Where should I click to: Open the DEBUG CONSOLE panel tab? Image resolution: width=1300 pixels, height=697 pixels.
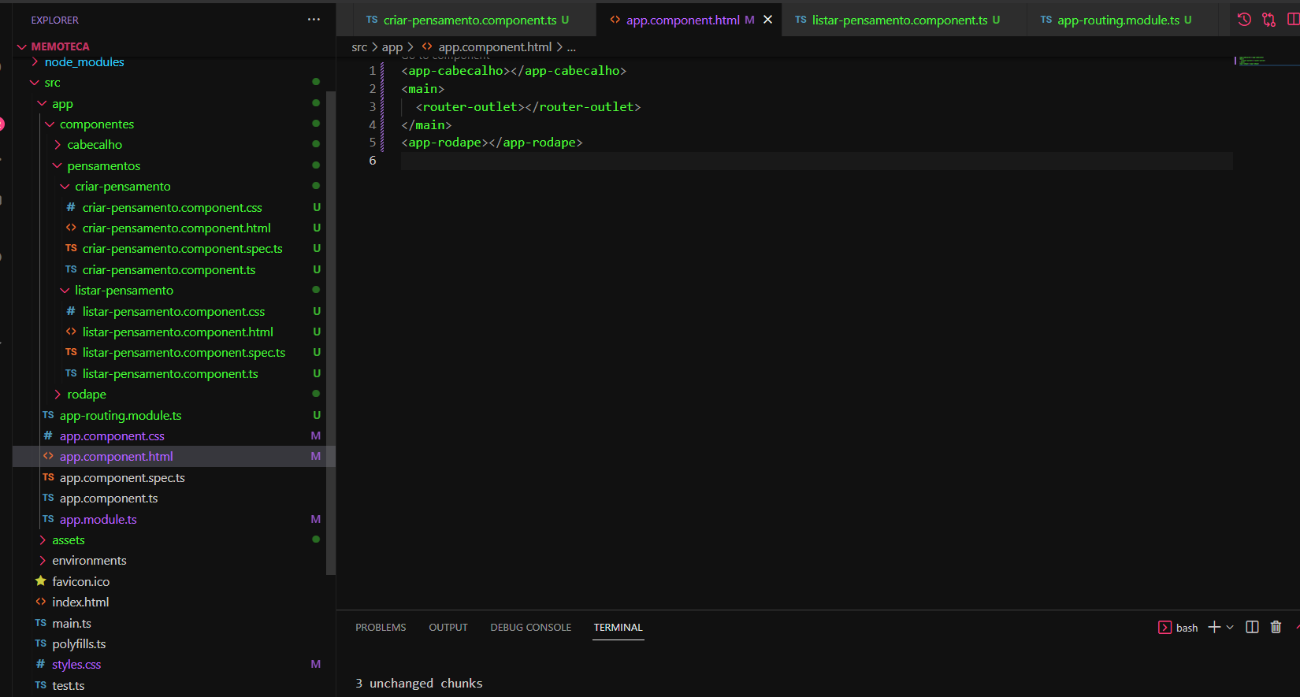click(531, 628)
